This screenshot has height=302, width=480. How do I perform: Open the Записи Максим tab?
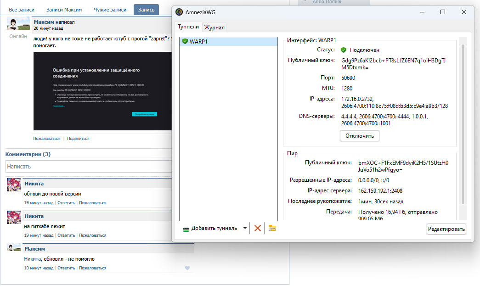[64, 10]
